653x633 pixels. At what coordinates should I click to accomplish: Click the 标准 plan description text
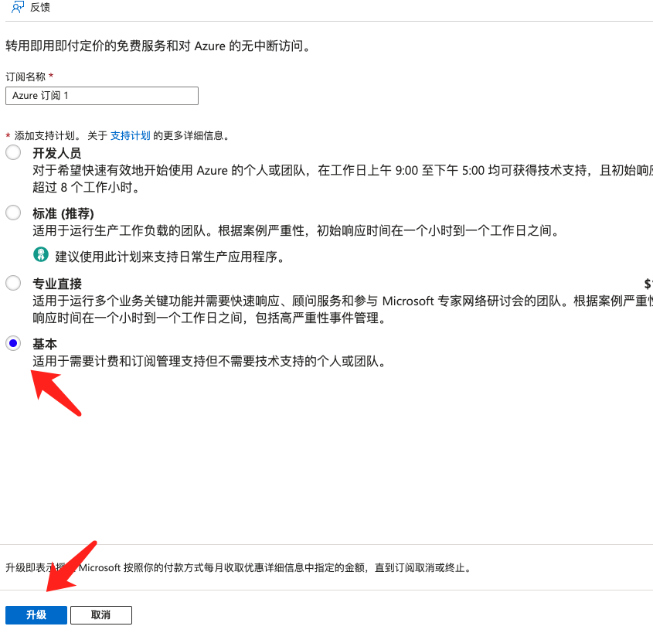click(295, 230)
